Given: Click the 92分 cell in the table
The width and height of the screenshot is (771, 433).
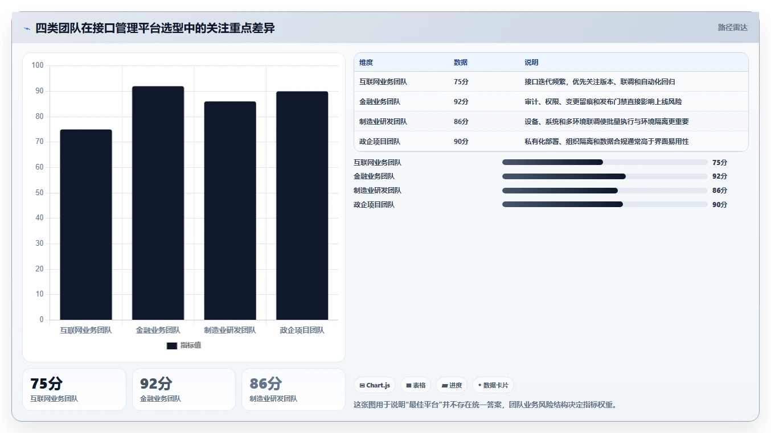Looking at the screenshot, I should pos(461,102).
